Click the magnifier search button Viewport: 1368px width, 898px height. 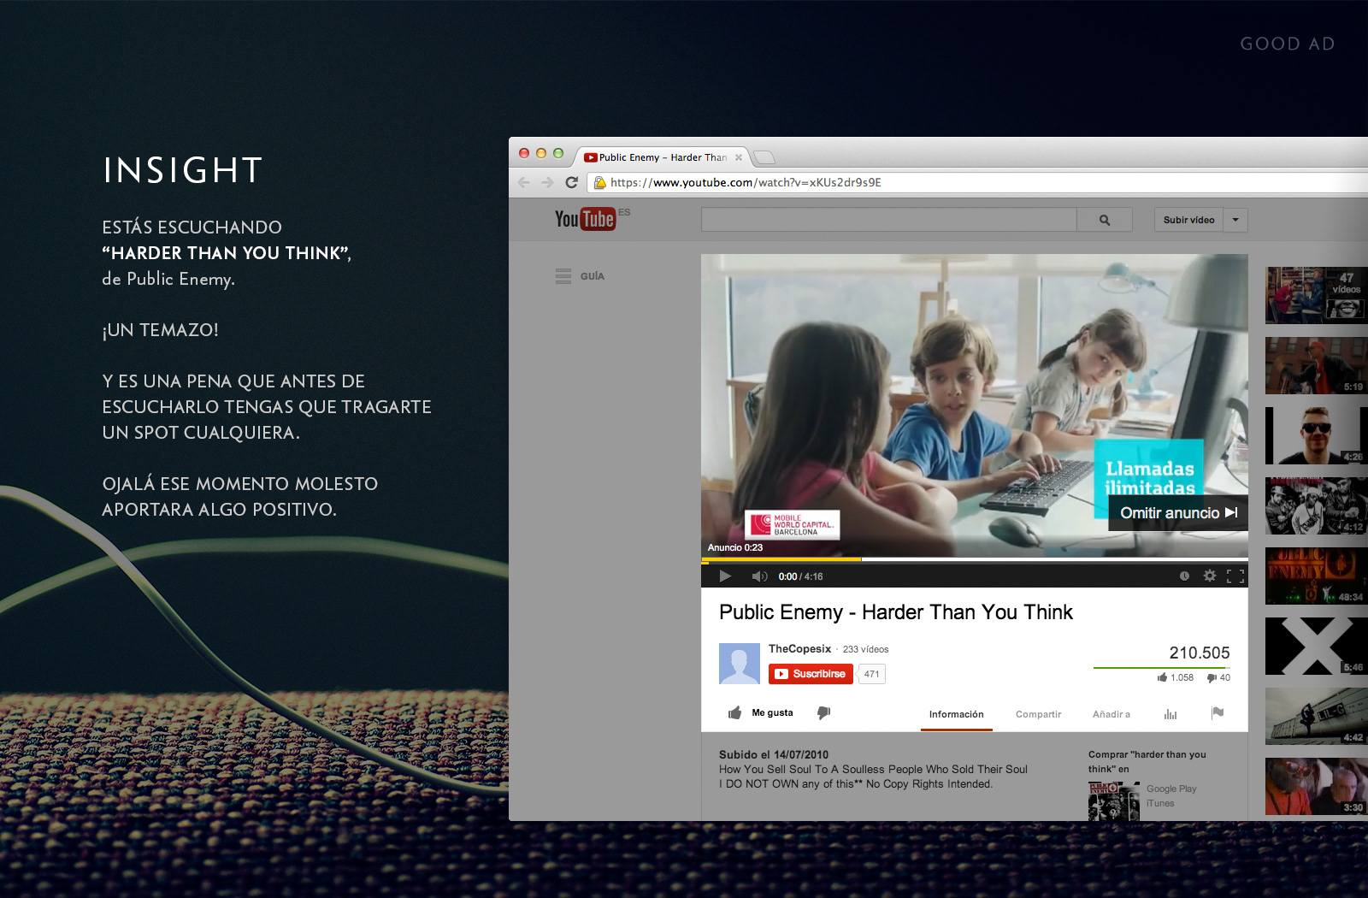click(x=1105, y=220)
